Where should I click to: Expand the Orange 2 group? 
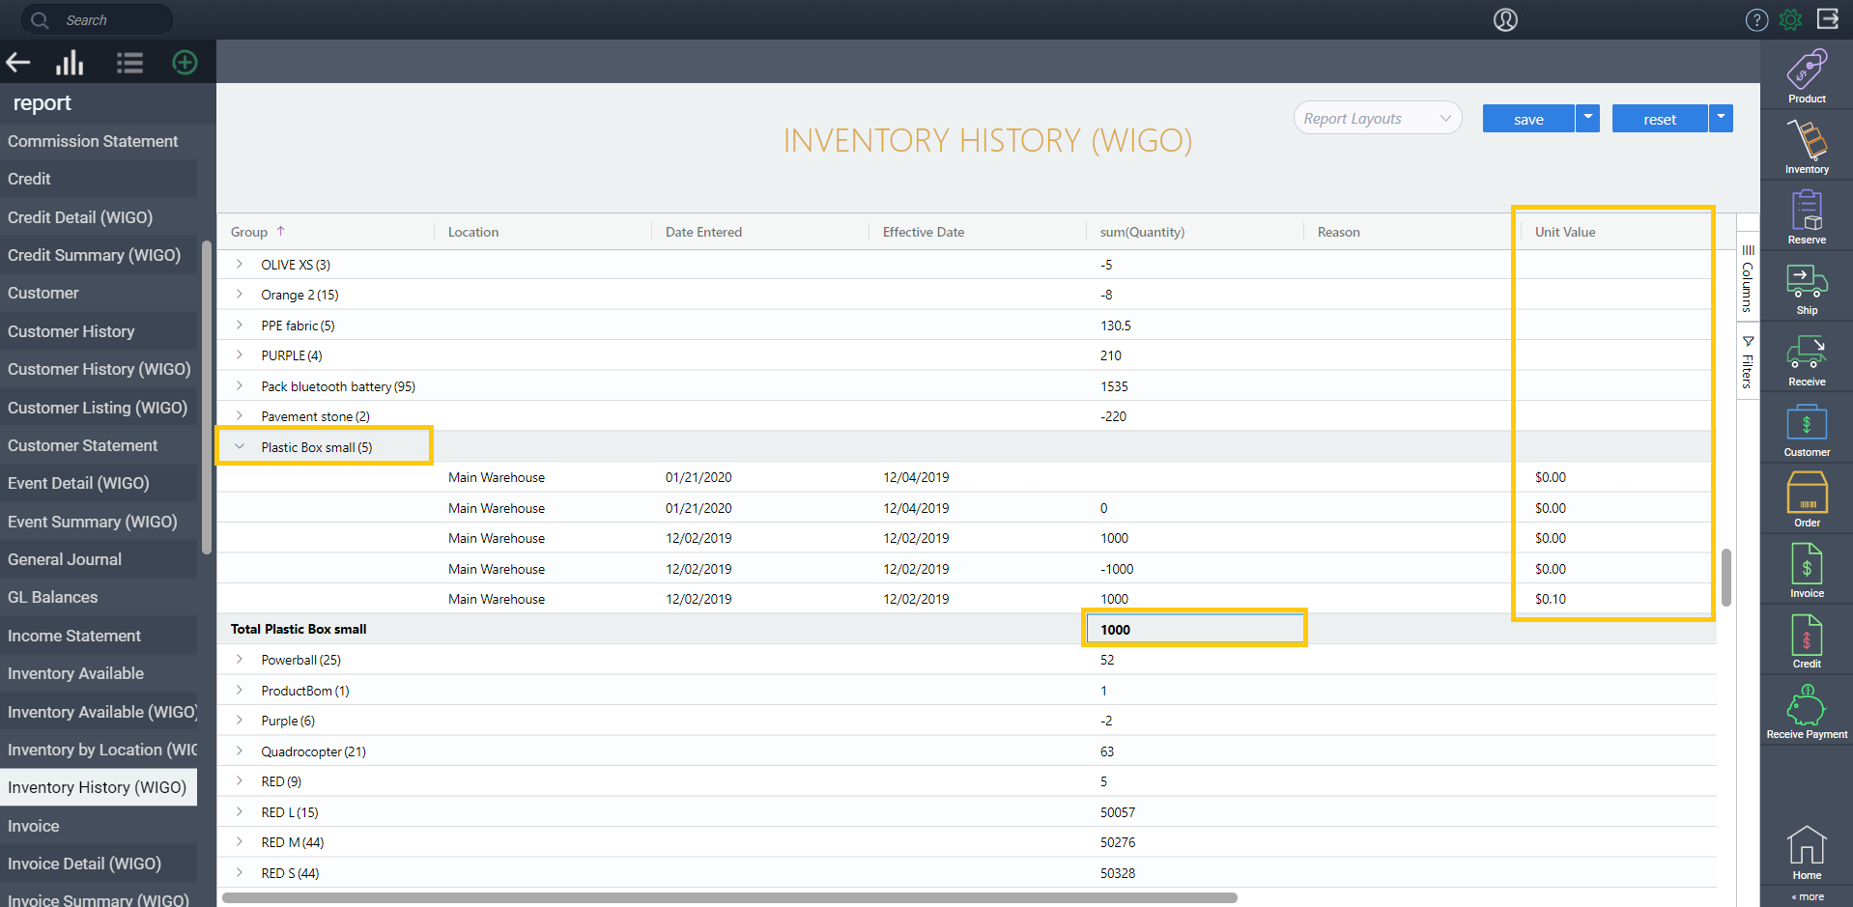click(x=240, y=295)
